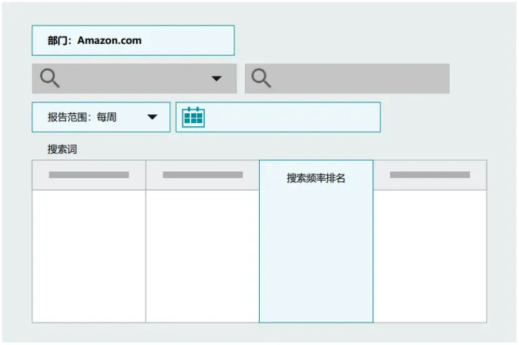Image resolution: width=519 pixels, height=345 pixels.
Task: Click the date range field beside the calendar
Action: pyautogui.click(x=278, y=117)
